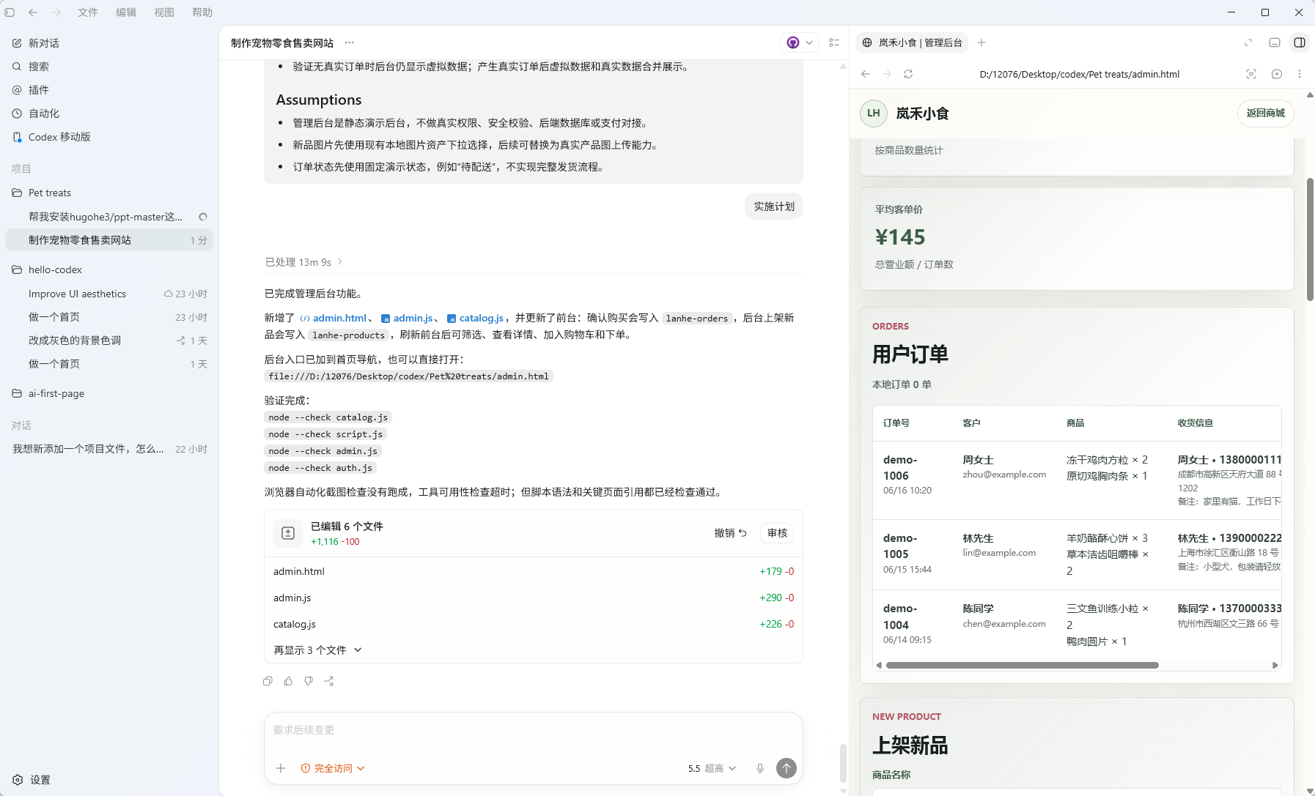Open the preview browser three-dot menu
The height and width of the screenshot is (796, 1315).
(1300, 74)
